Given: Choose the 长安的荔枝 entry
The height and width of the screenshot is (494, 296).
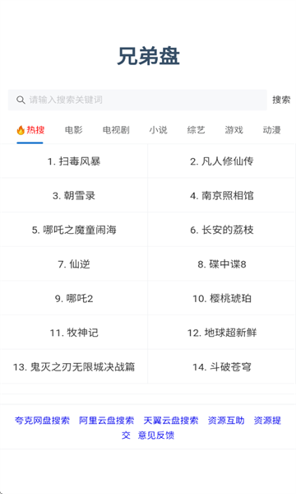Looking at the screenshot, I should coord(222,230).
